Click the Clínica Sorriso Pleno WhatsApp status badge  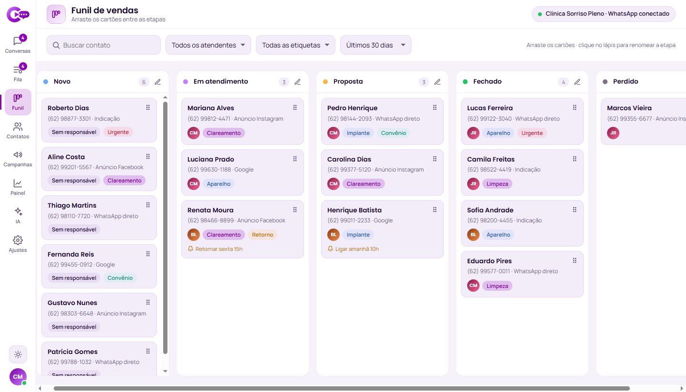603,14
